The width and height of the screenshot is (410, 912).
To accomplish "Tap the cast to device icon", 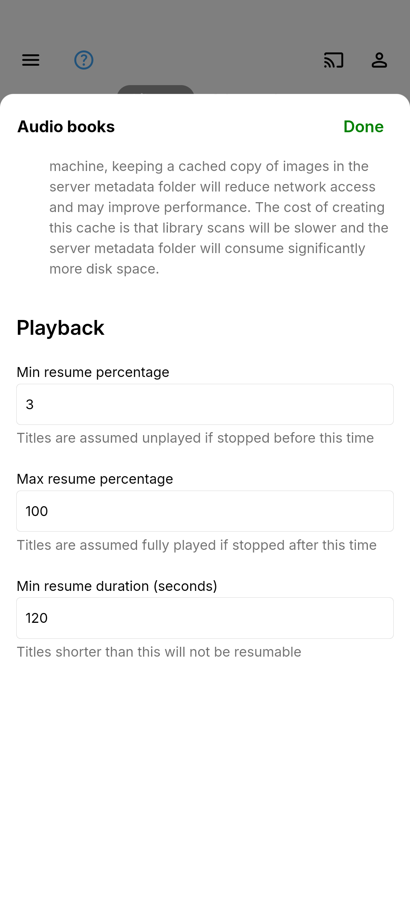I will [x=334, y=60].
